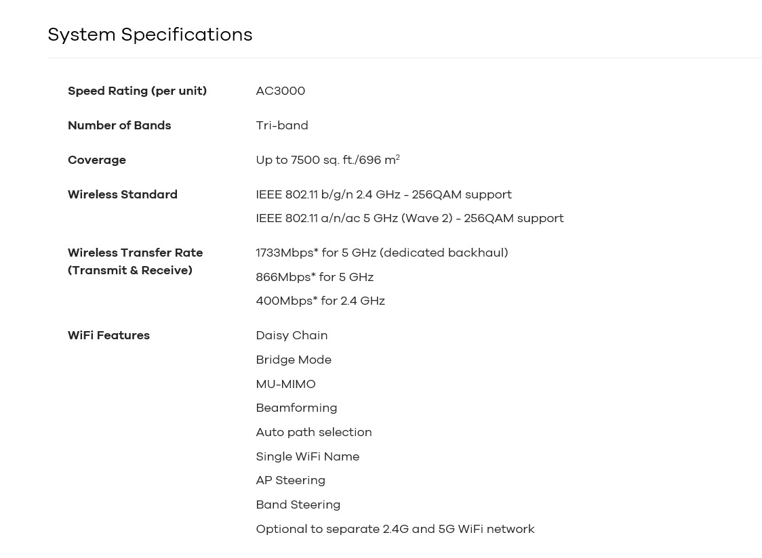Screen dimensions: 762x558
Task: Click the Band Steering feature text
Action: (x=298, y=505)
